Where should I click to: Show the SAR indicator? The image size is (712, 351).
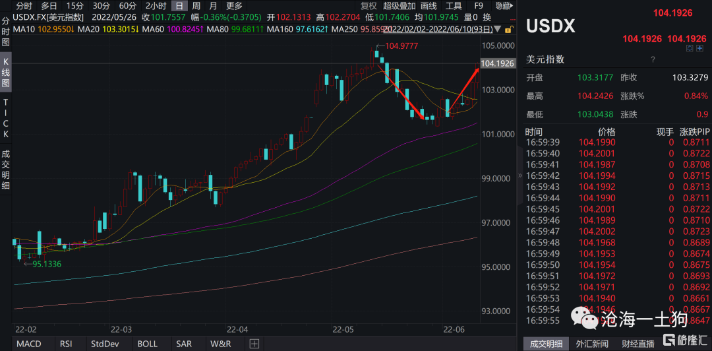coord(183,344)
